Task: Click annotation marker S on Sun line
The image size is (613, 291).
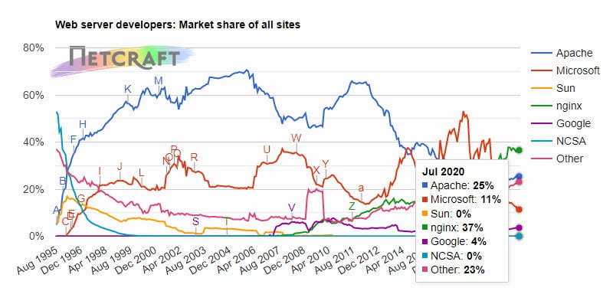Action: [196, 221]
